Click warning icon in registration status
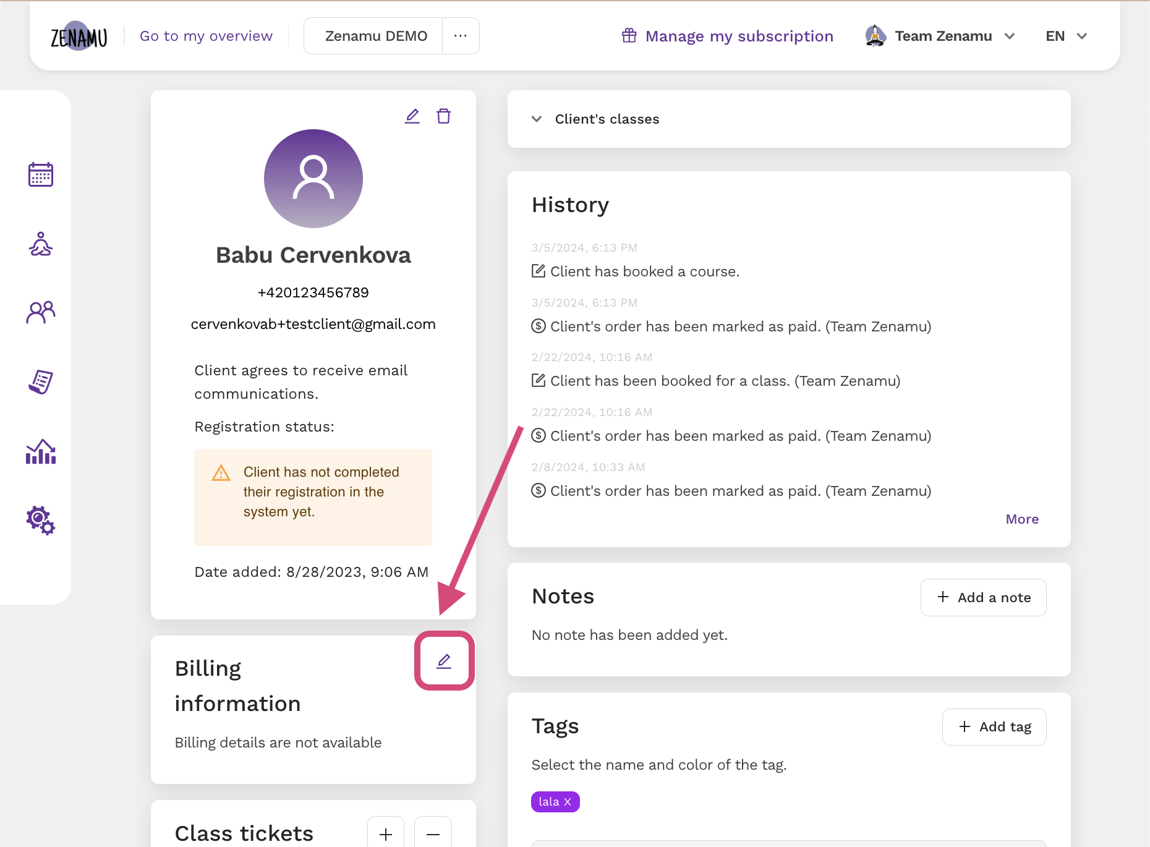 pos(221,473)
